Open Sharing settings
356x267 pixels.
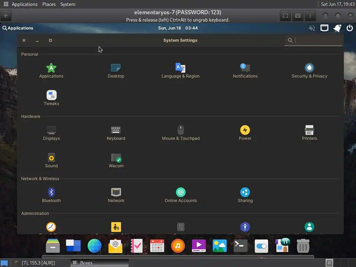(245, 195)
